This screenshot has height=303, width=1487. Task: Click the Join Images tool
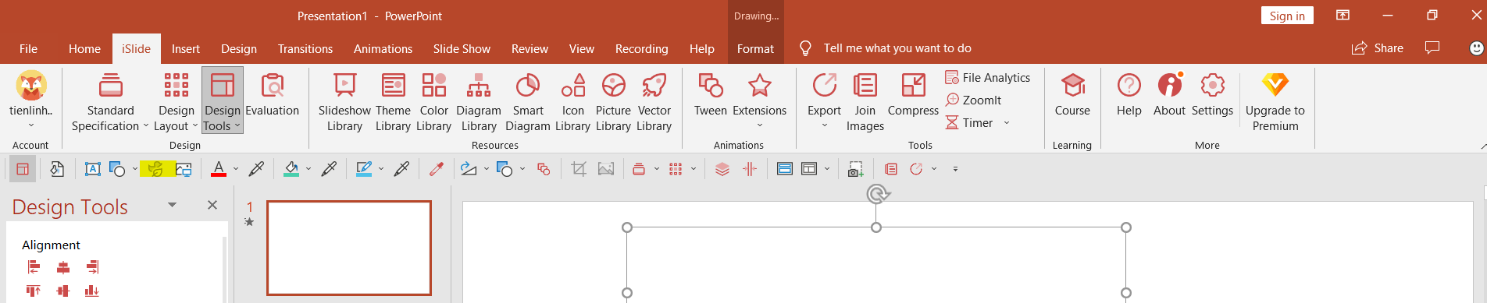[865, 102]
